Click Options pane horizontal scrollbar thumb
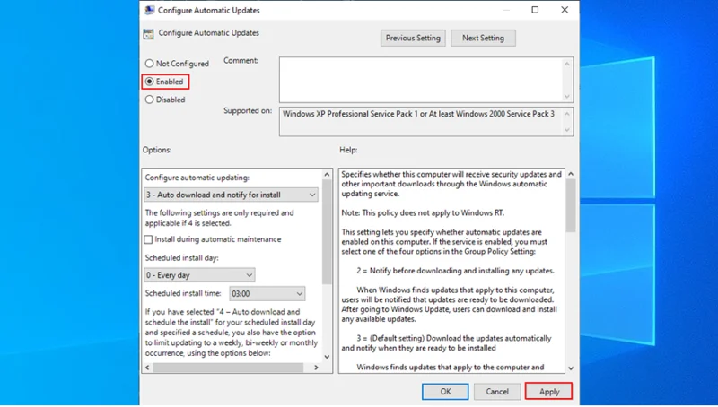 [x=228, y=368]
